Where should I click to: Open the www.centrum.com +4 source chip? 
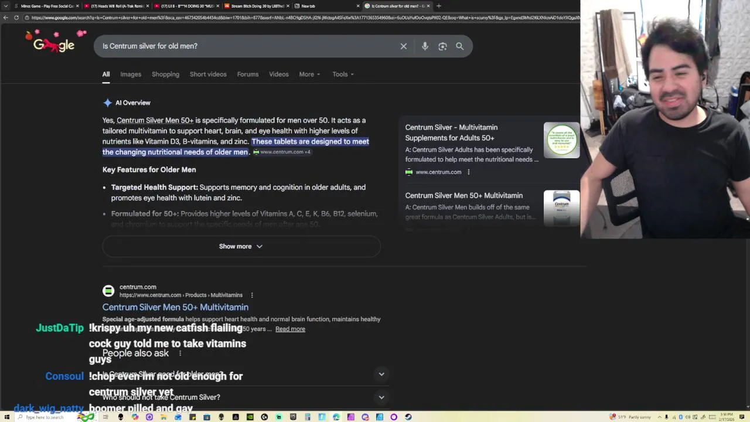[x=282, y=152]
